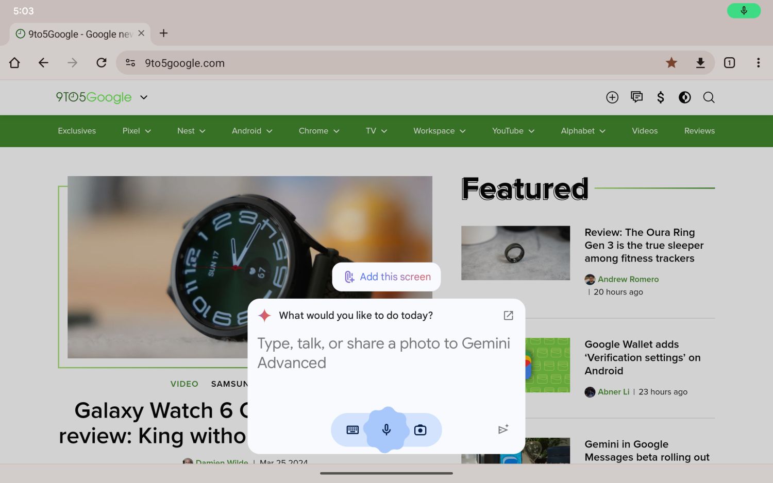Expand the Android menu dropdown
773x483 pixels.
251,131
